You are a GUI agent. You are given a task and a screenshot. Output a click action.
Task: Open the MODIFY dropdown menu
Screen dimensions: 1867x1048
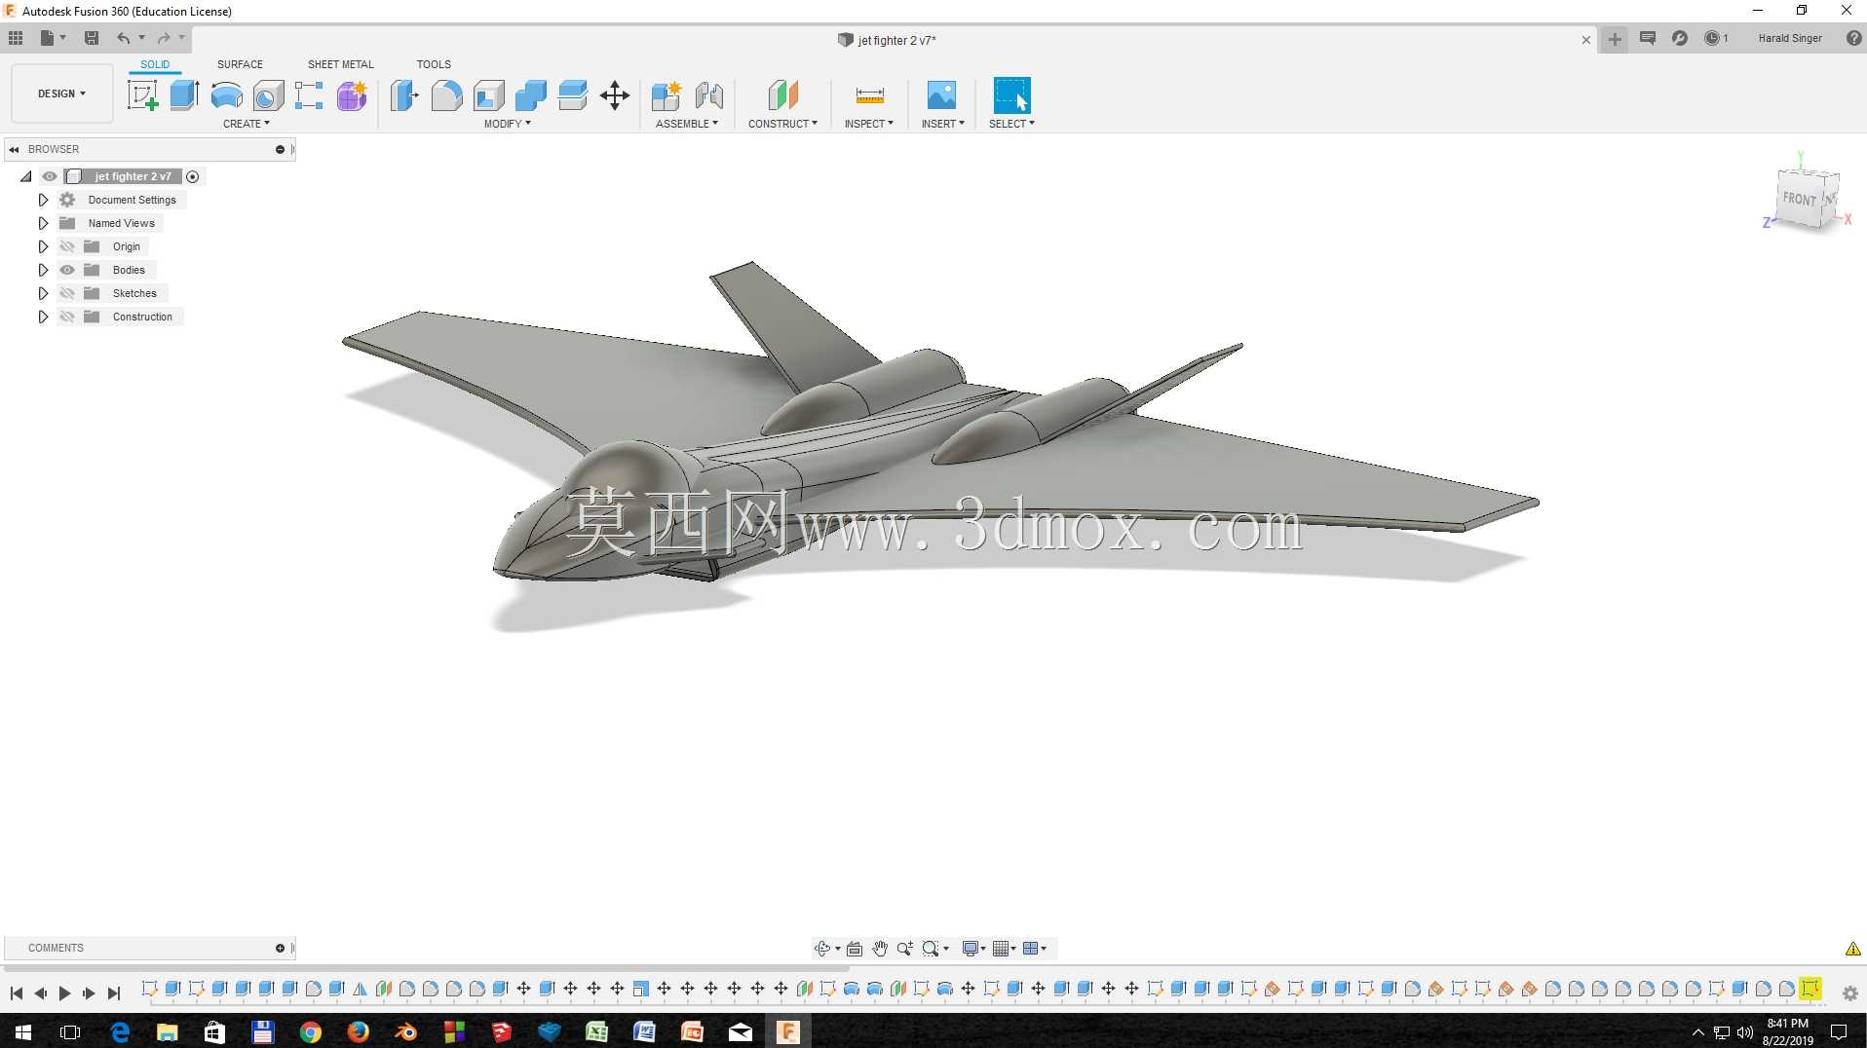pyautogui.click(x=508, y=124)
